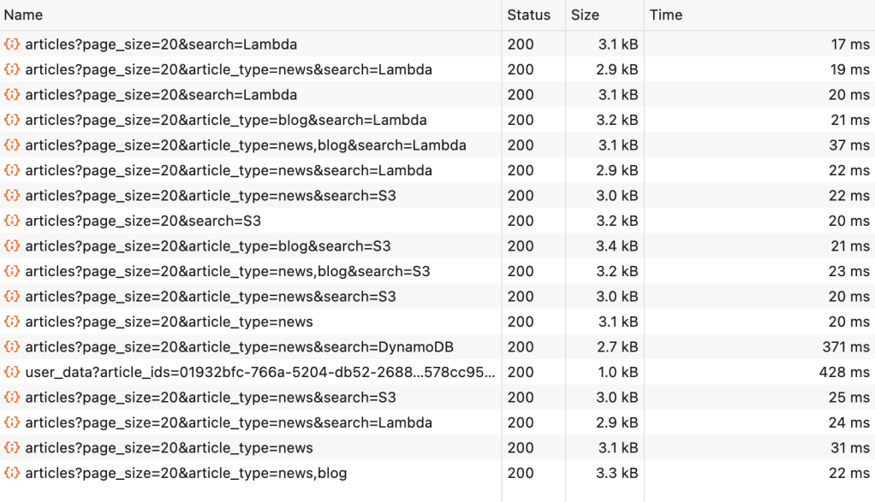The height and width of the screenshot is (502, 875).
Task: Click the 1.0 kB size cell
Action: 616,373
